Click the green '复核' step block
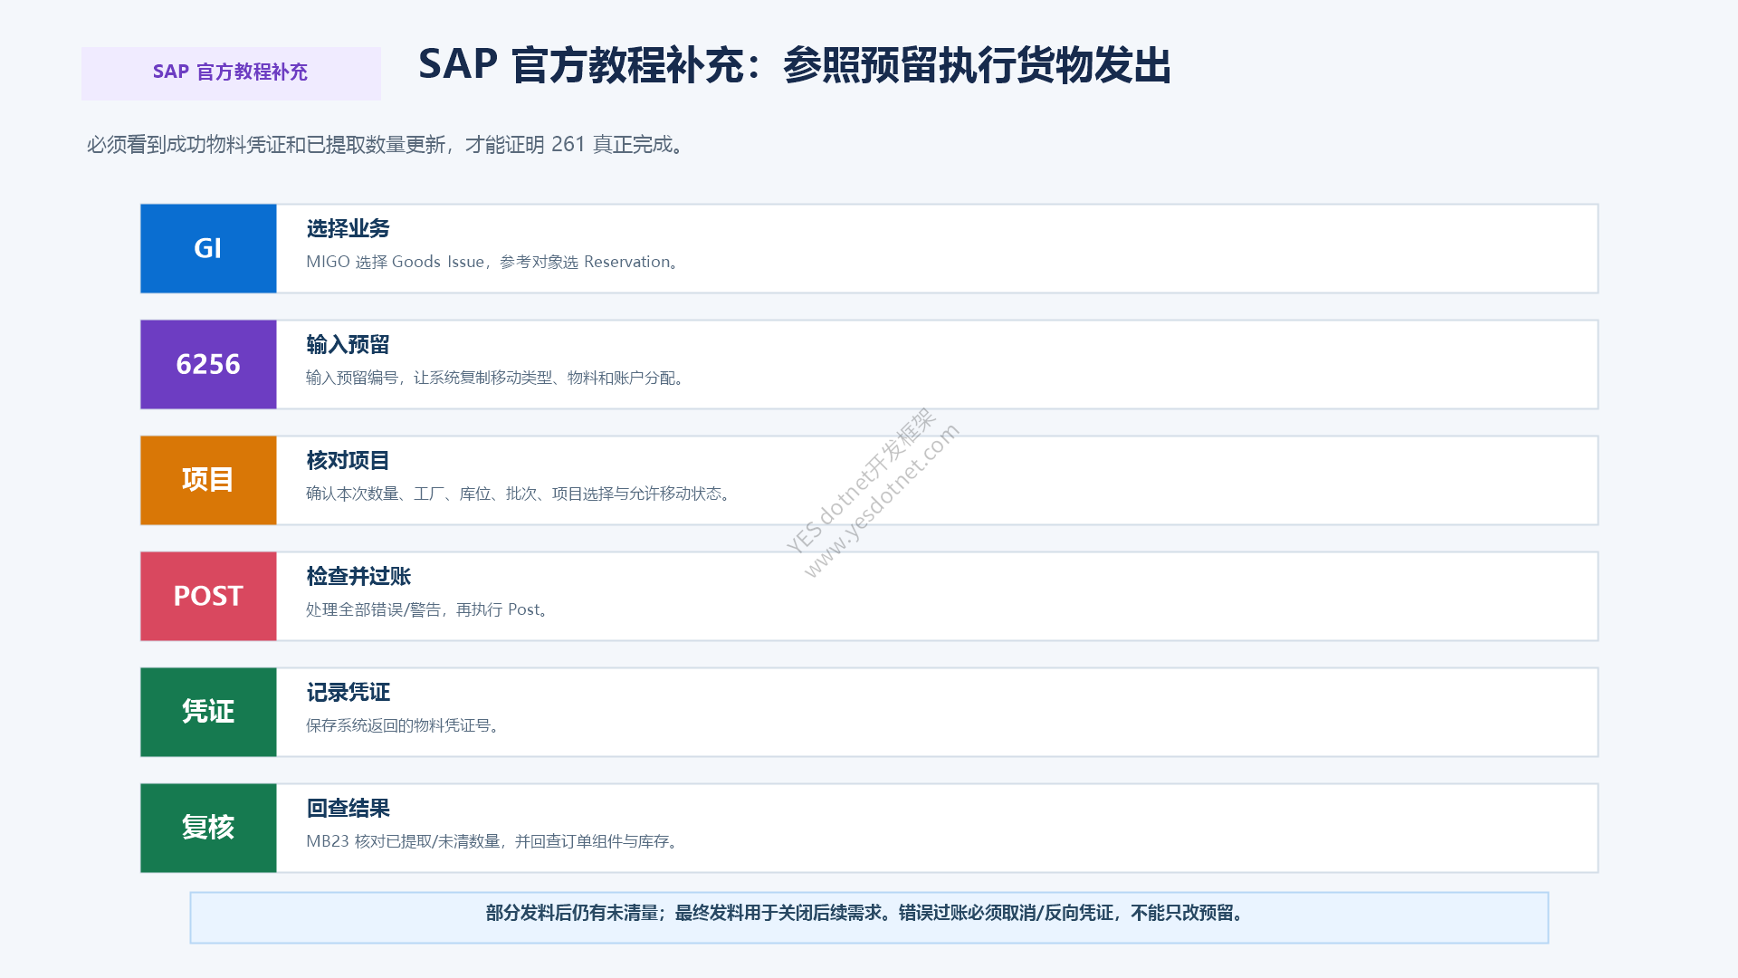This screenshot has height=978, width=1738. click(x=208, y=828)
